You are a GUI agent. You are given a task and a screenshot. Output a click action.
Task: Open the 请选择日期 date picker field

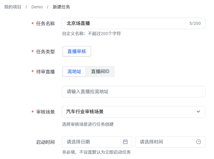[x=97, y=142]
